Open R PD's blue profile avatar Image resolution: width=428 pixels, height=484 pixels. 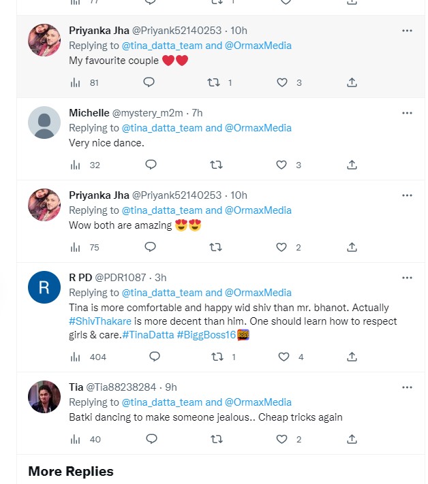coord(44,288)
